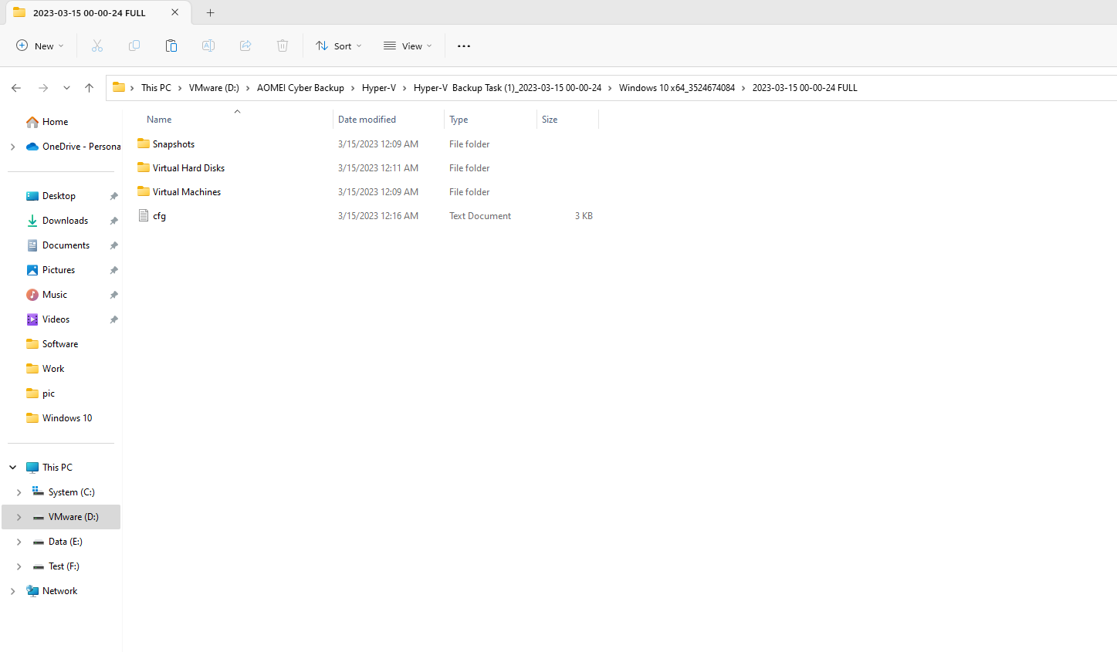The image size is (1117, 652).
Task: Click the Rename icon in toolbar
Action: (x=208, y=46)
